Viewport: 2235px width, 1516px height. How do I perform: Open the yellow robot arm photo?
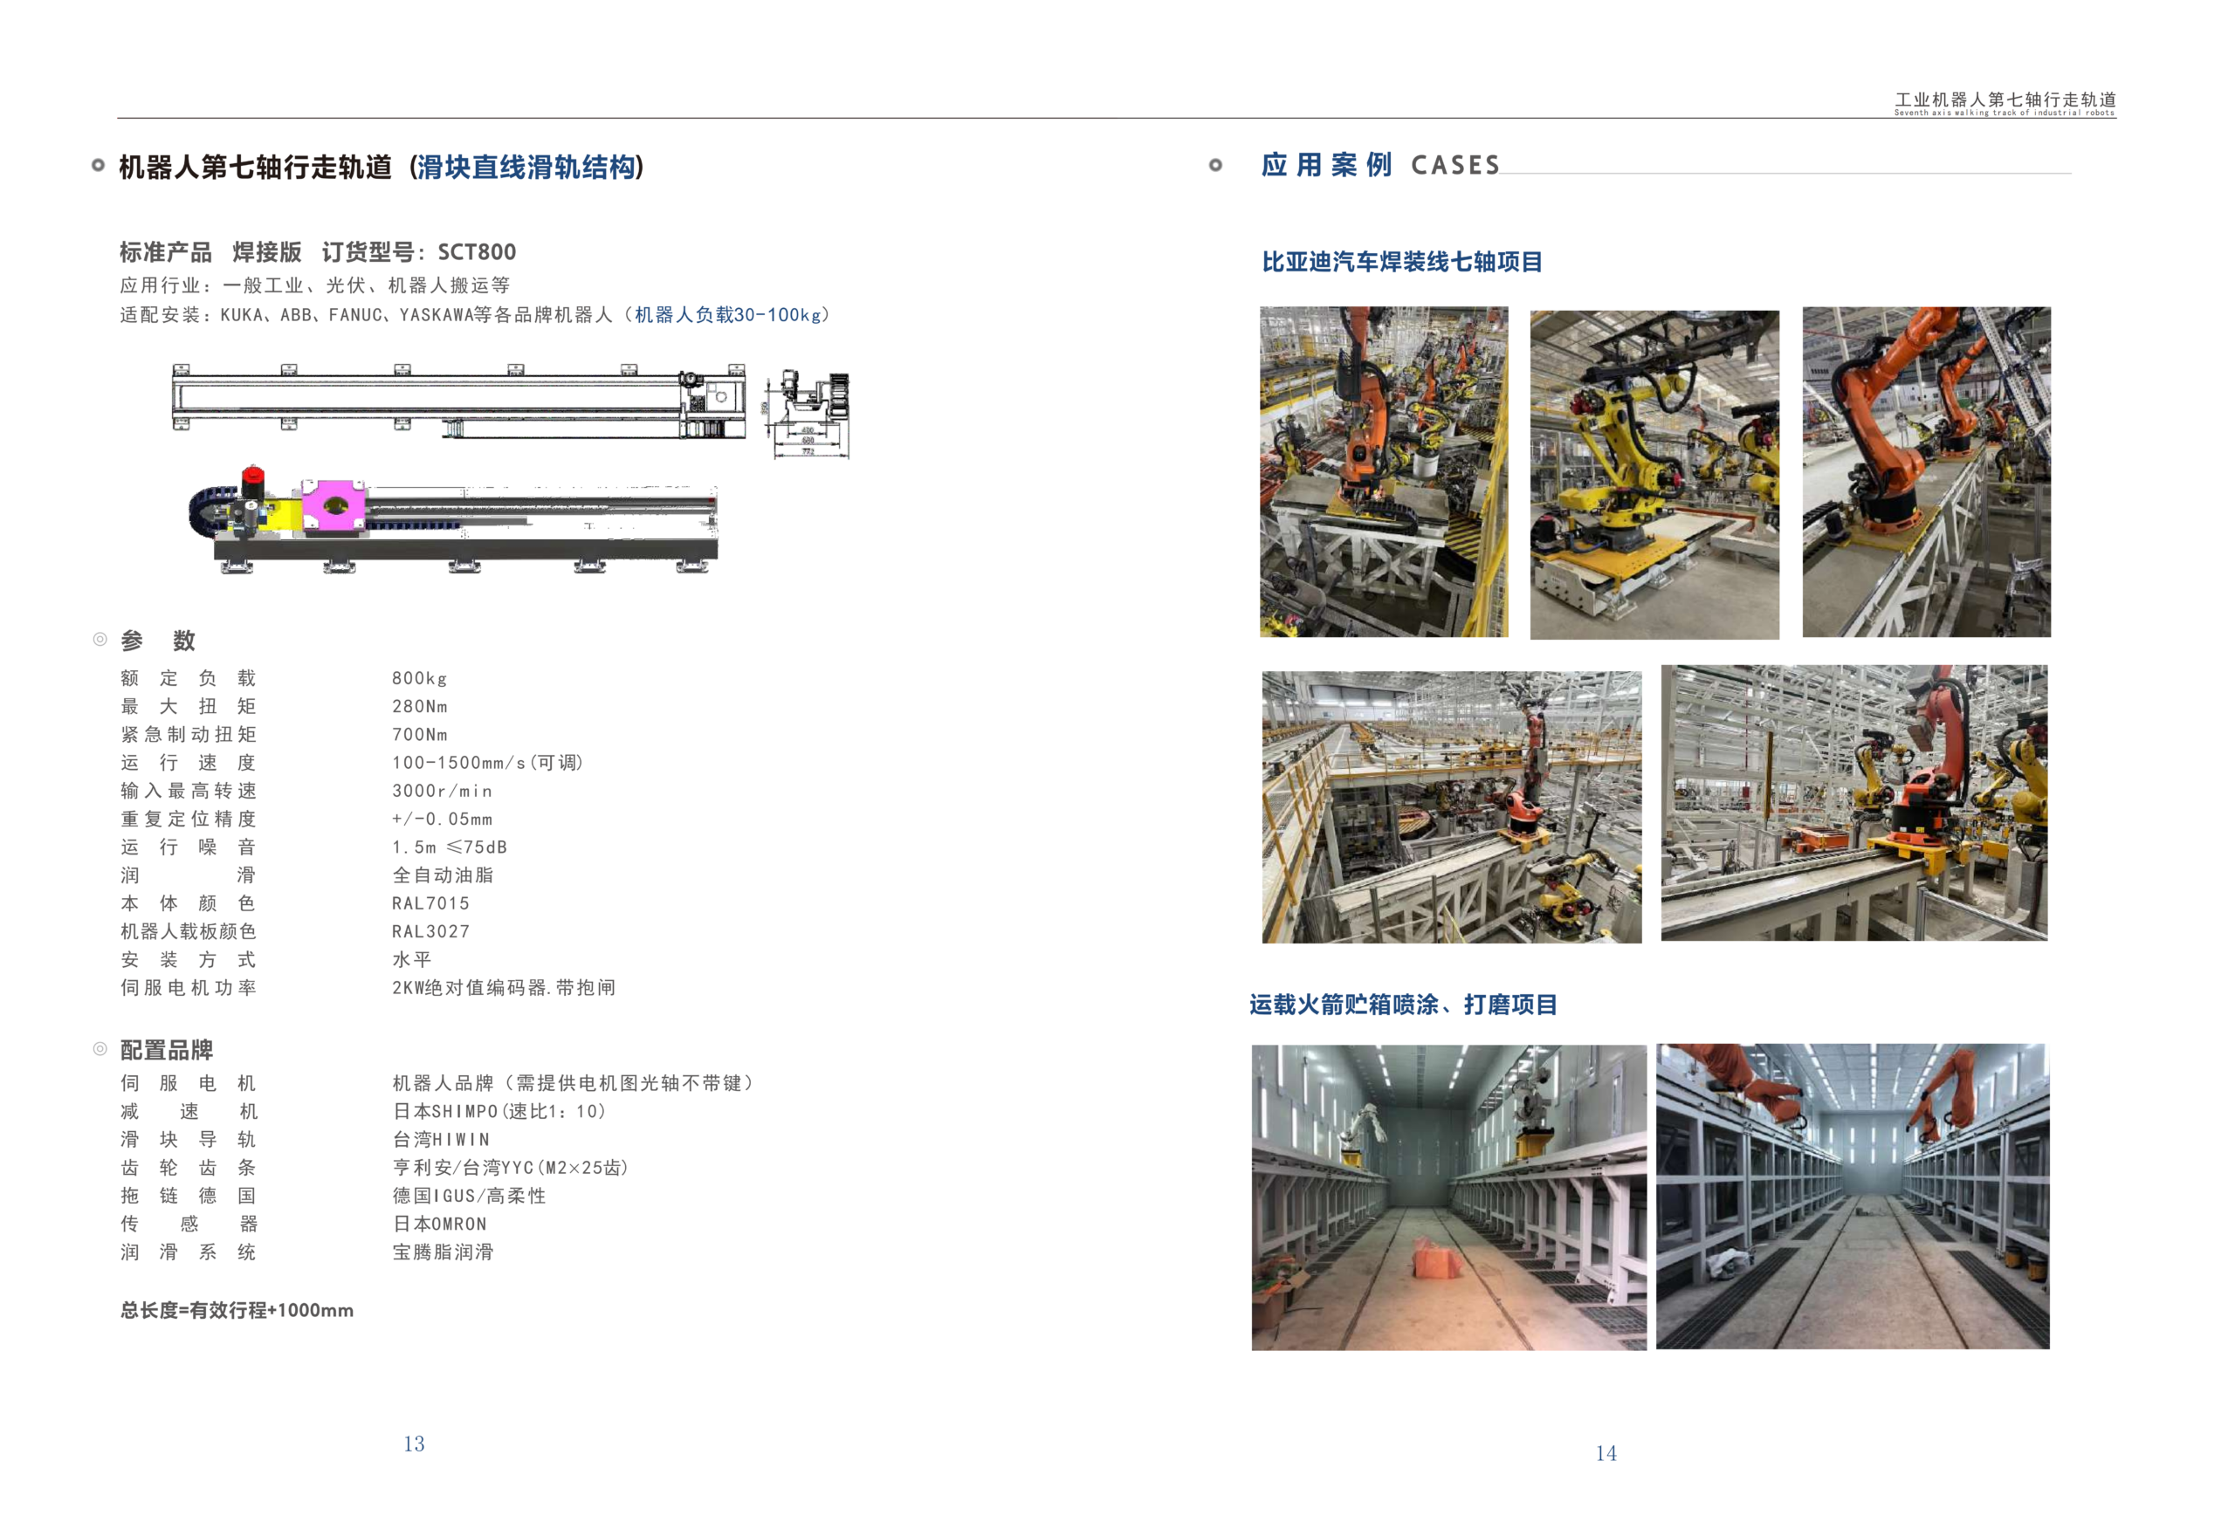click(1654, 474)
